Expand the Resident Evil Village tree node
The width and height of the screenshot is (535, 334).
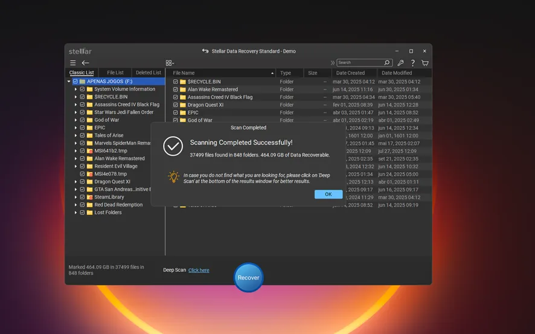pos(76,166)
